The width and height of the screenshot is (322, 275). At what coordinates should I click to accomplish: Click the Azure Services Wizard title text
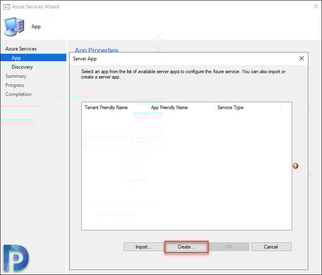(36, 7)
